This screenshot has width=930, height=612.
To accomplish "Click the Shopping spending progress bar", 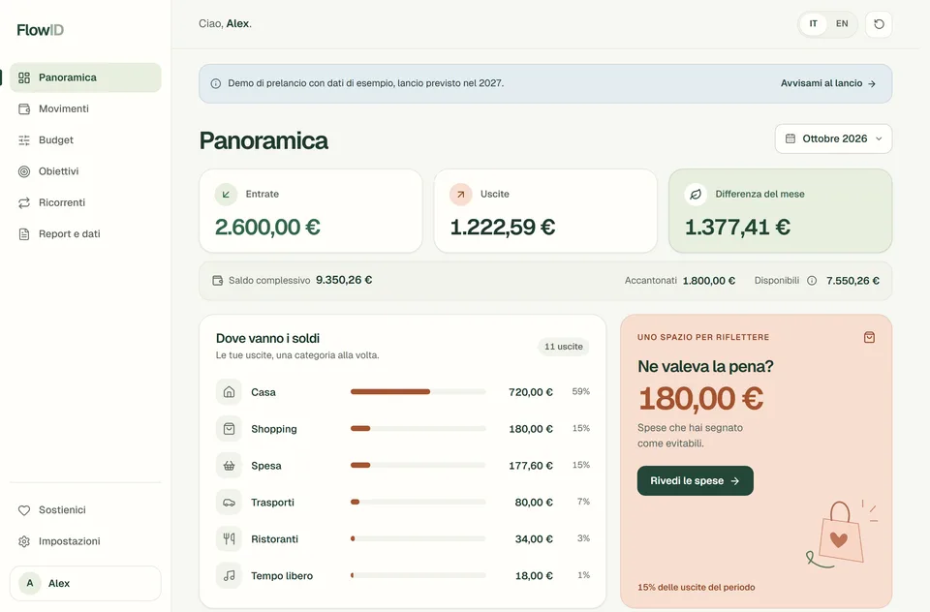I will [x=418, y=429].
